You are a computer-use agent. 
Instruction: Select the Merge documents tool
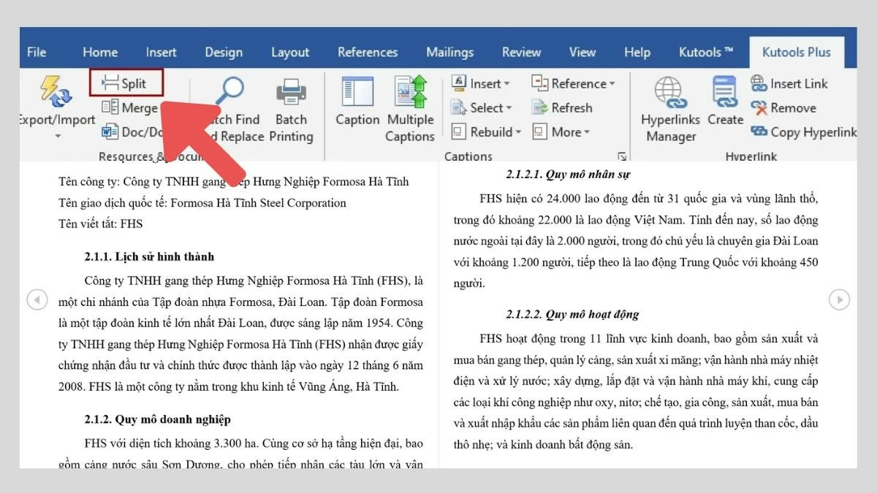coord(130,107)
